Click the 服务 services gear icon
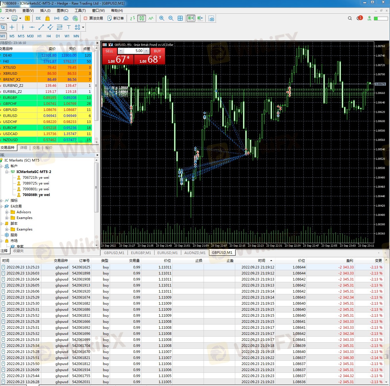This screenshot has height=386, width=390. coord(7,235)
